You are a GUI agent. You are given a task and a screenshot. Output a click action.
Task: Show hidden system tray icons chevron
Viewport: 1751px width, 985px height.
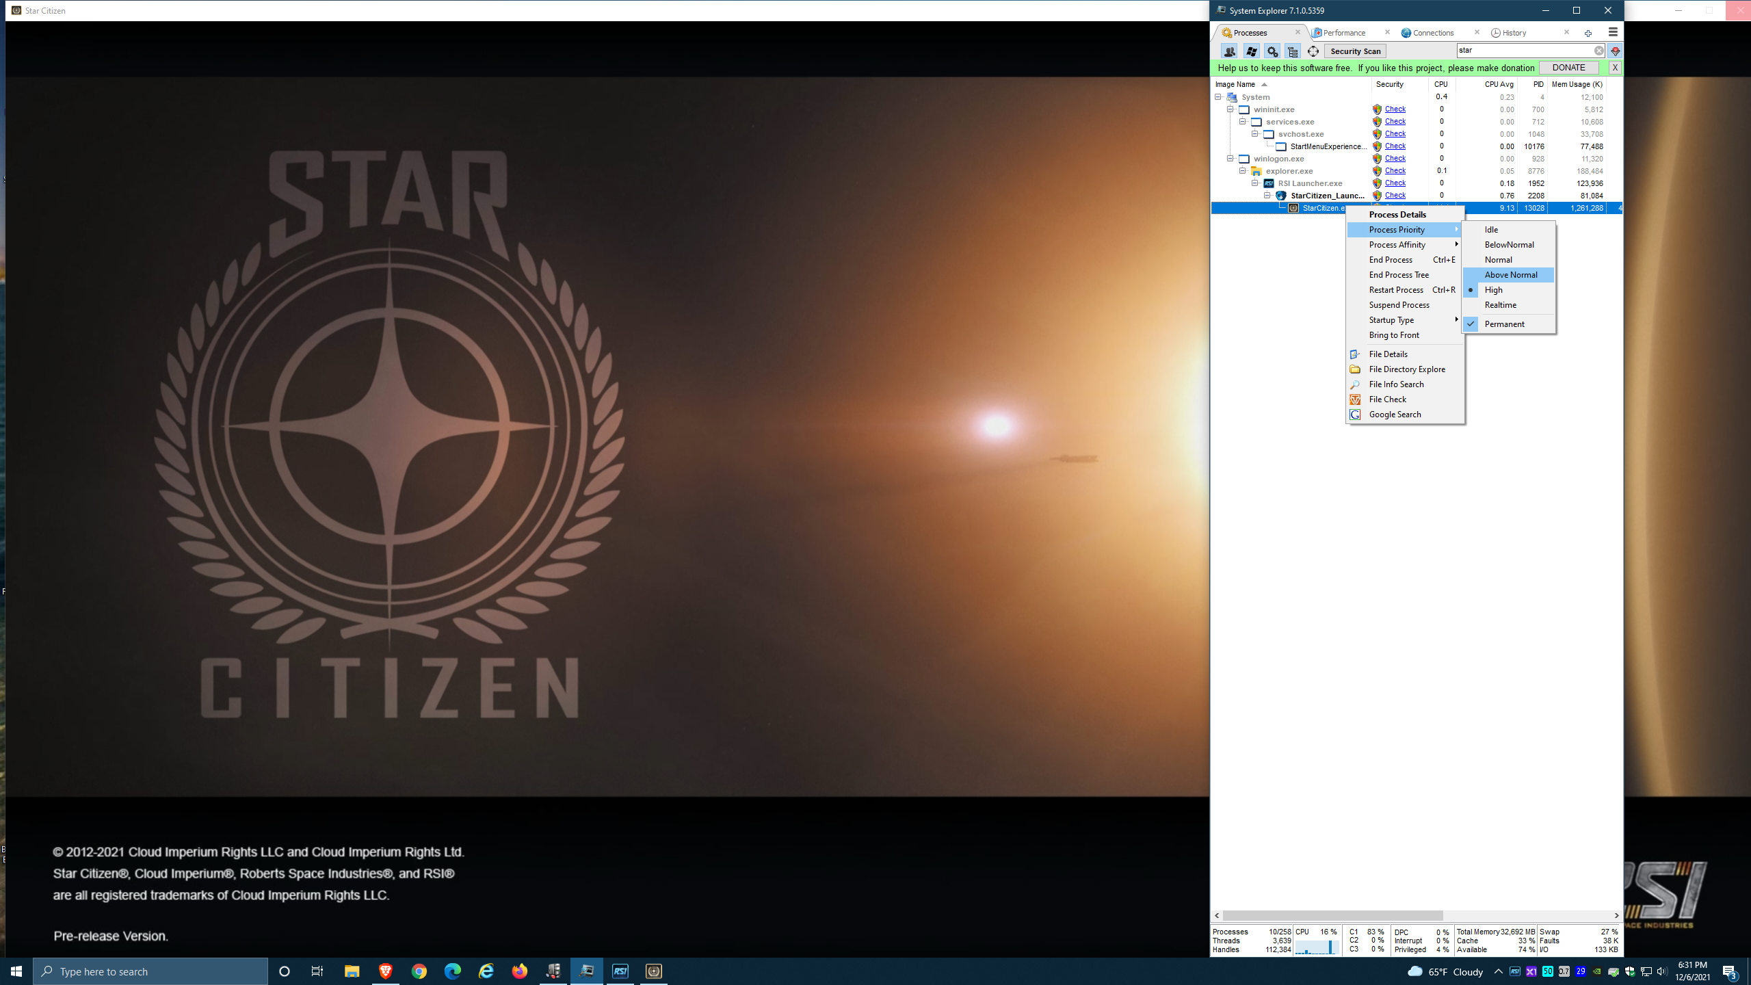[x=1498, y=971]
